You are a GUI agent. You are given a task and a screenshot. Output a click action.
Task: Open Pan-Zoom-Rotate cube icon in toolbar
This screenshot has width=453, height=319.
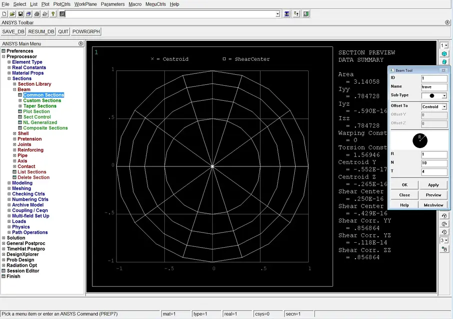coord(28,14)
